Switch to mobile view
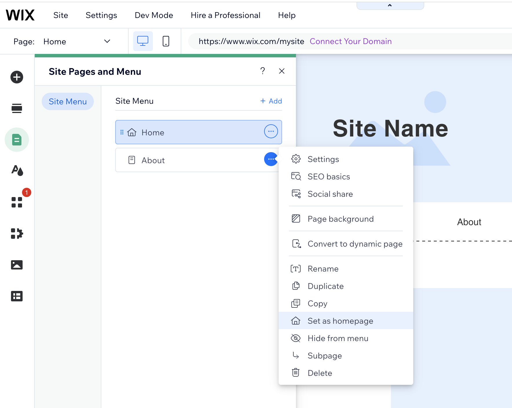 point(166,41)
